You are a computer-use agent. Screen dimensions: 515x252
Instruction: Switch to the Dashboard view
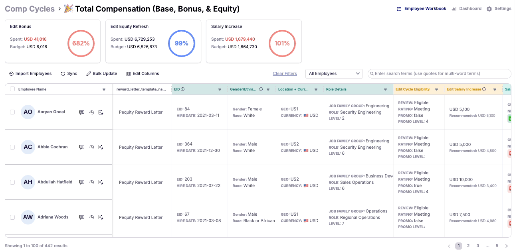466,9
